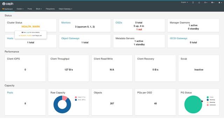
Task: Click the Object Gateways link
Action: tap(70, 38)
